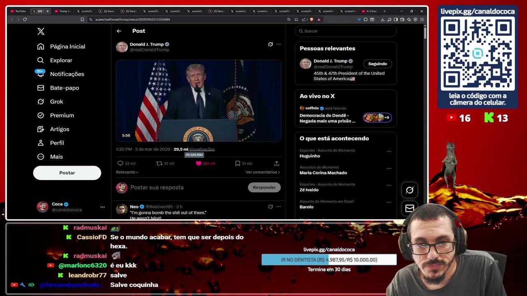Click Brave Shields lion icon

[311, 19]
